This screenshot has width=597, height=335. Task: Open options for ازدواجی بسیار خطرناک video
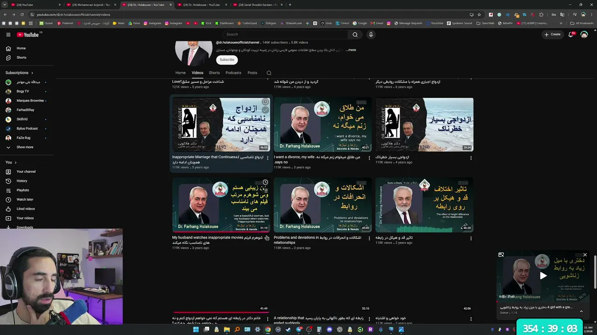pyautogui.click(x=471, y=158)
